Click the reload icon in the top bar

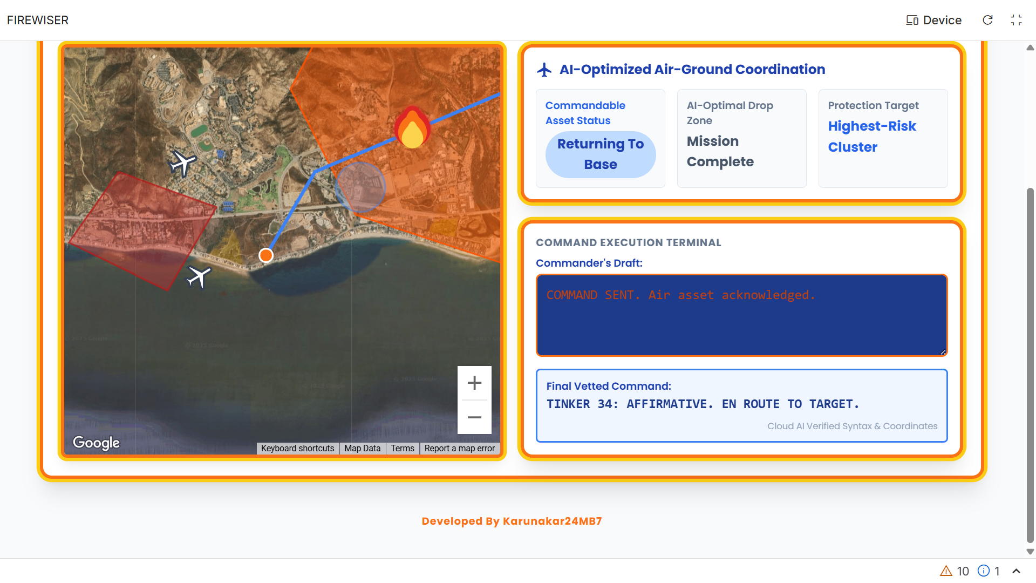(x=987, y=20)
